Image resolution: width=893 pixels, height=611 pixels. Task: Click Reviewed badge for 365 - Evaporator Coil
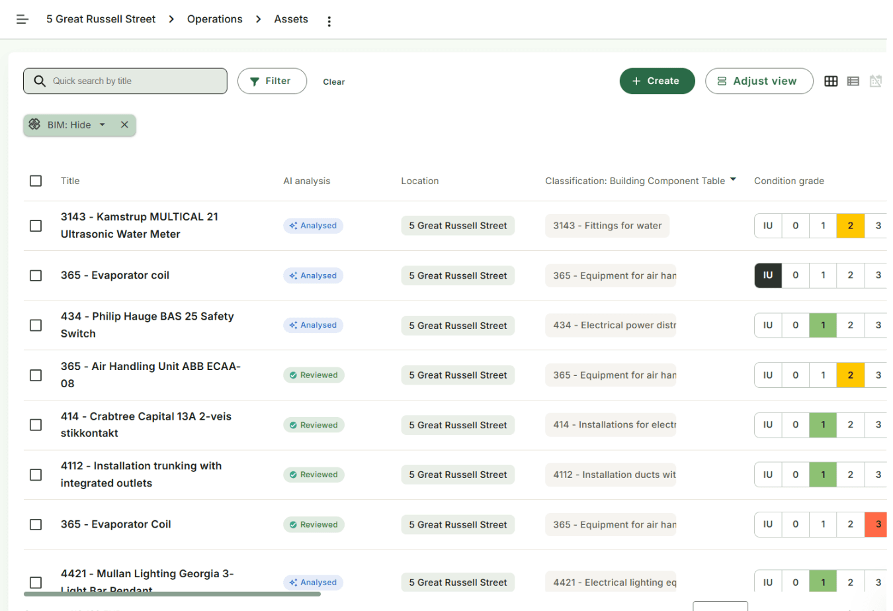(314, 525)
